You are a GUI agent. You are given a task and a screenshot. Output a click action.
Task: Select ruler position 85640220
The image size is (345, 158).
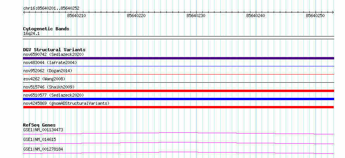136,16
